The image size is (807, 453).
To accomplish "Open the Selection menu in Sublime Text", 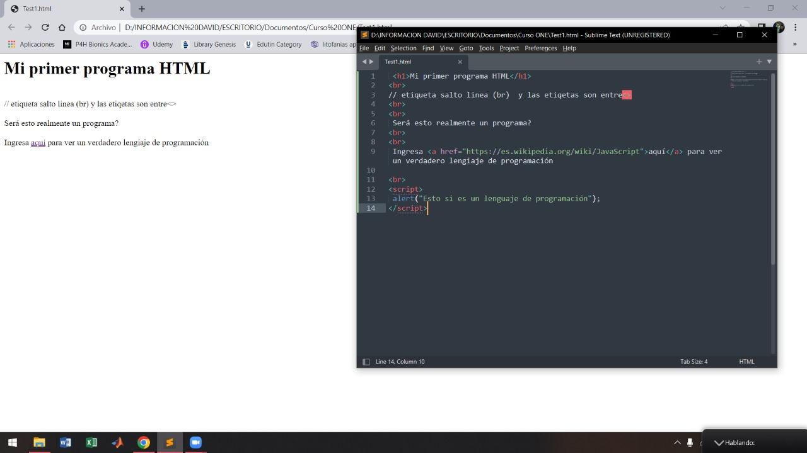I will pyautogui.click(x=403, y=48).
